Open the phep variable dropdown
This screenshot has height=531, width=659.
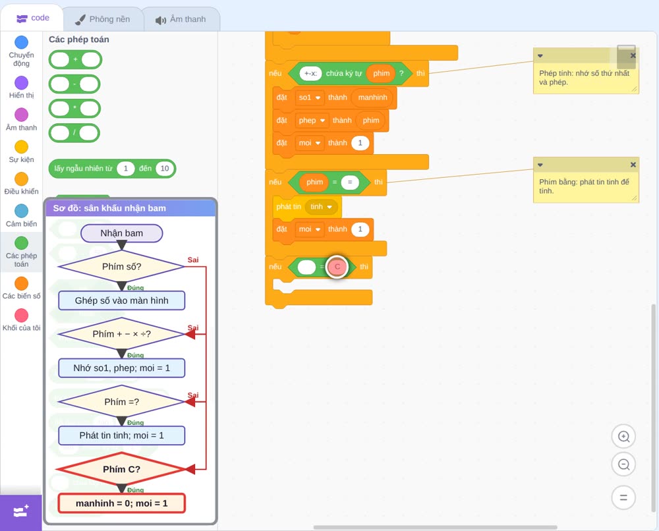click(x=312, y=120)
